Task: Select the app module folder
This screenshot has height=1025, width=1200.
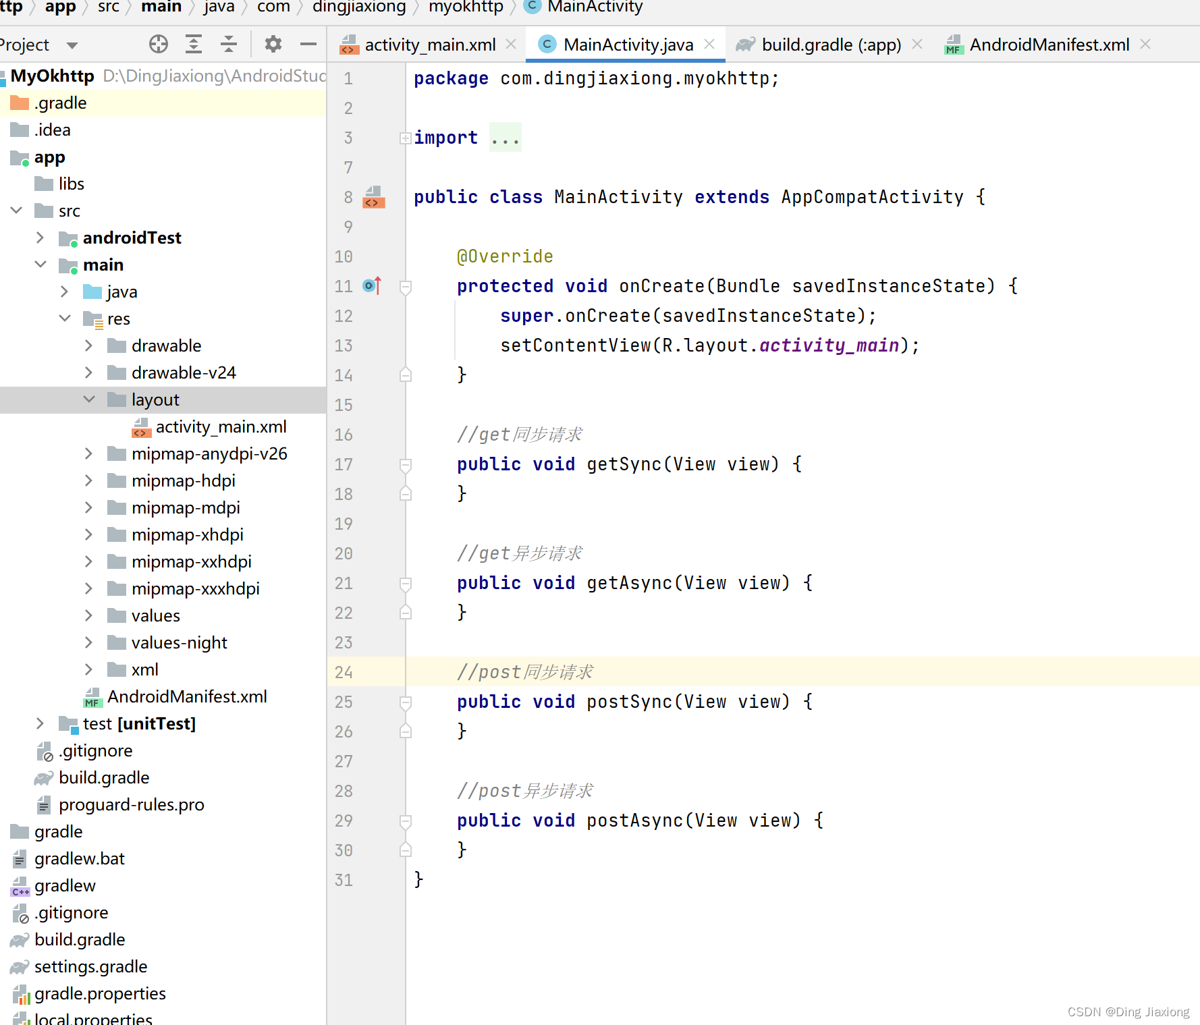Action: 163,157
